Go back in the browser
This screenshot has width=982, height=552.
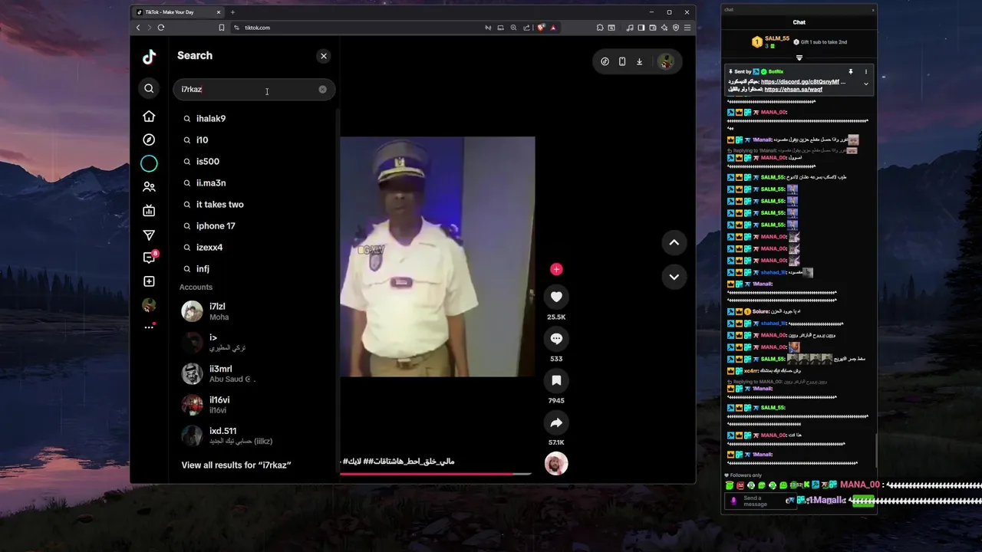tap(138, 28)
